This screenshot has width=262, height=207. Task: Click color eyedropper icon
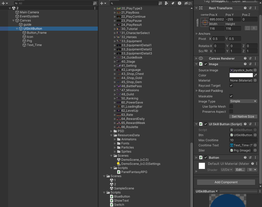tap(255, 75)
